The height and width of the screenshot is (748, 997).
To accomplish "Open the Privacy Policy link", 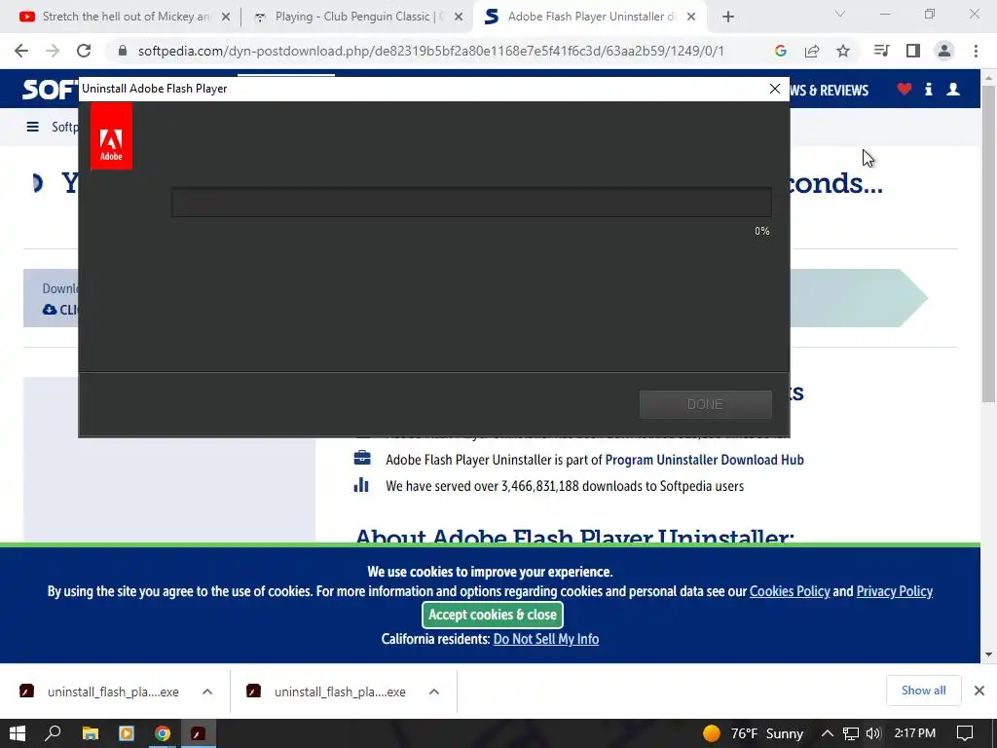I will (x=894, y=591).
